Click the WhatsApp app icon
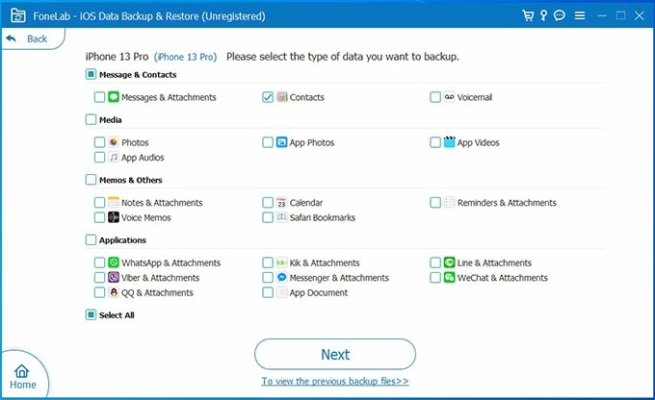 click(x=114, y=262)
